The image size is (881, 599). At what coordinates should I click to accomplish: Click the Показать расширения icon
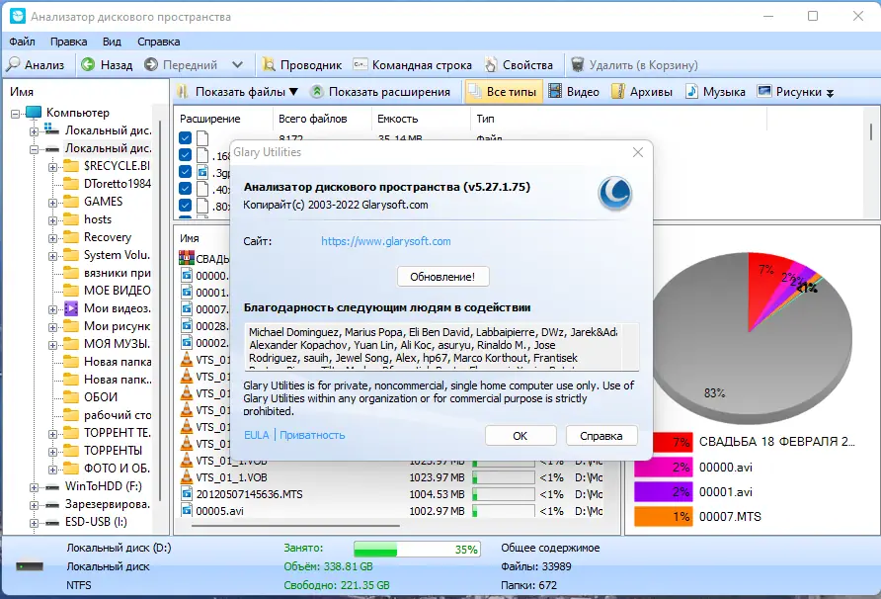pos(317,92)
